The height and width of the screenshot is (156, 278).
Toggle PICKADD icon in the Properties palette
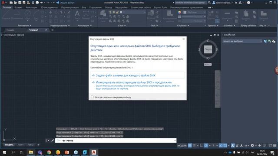[265, 41]
